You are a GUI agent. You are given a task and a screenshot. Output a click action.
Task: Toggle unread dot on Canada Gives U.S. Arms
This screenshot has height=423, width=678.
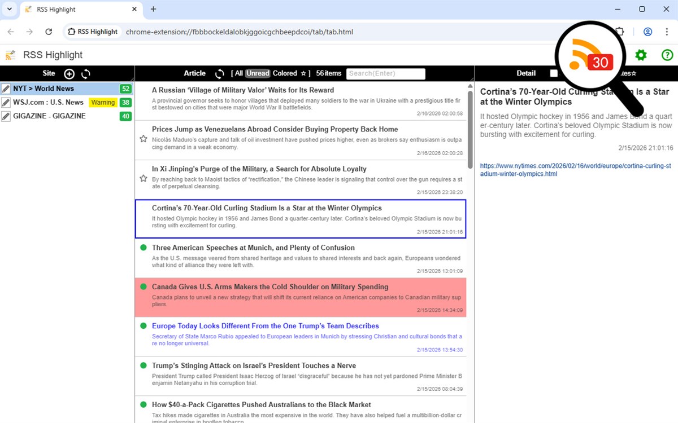point(143,287)
